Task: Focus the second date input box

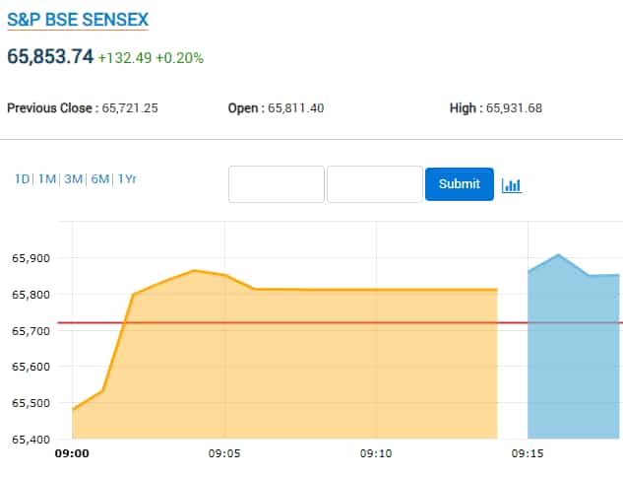Action: pos(374,184)
